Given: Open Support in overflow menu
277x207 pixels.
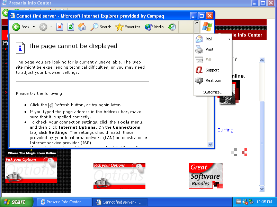Looking at the screenshot, I should [213, 70].
